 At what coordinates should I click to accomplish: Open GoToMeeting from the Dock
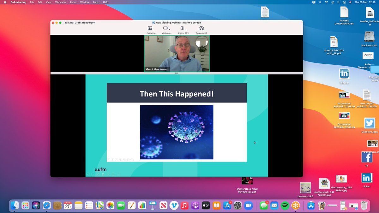coord(295,205)
